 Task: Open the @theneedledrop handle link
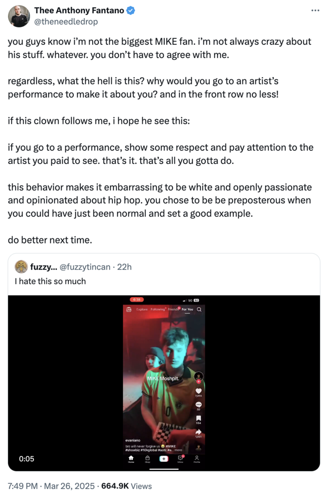66,21
